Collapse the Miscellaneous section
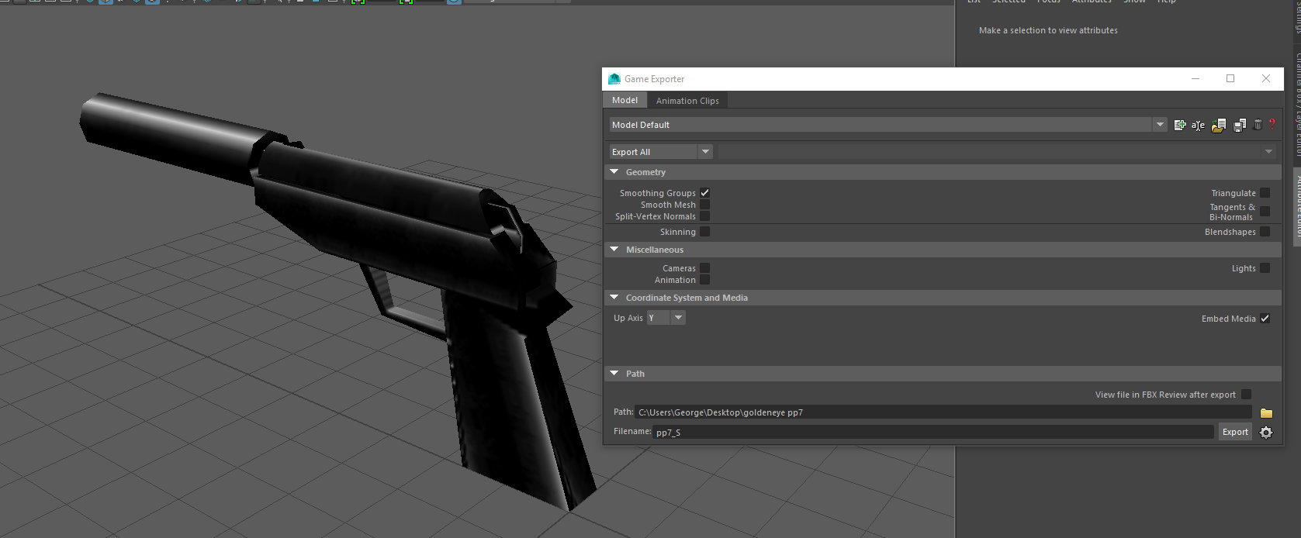Screen dimensions: 1301x538 (x=614, y=250)
